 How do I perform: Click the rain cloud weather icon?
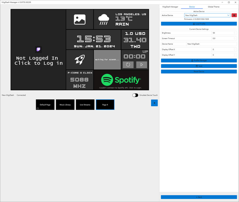coord(104,19)
